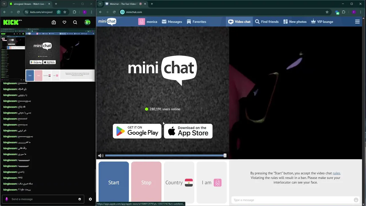Open Chrome menu in the Kick window
The image size is (366, 206).
(91, 12)
